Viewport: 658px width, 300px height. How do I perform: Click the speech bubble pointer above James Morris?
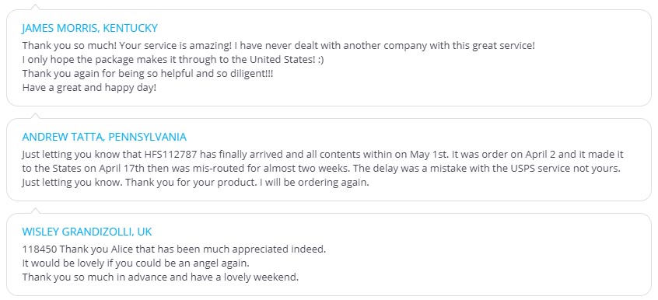click(x=36, y=7)
